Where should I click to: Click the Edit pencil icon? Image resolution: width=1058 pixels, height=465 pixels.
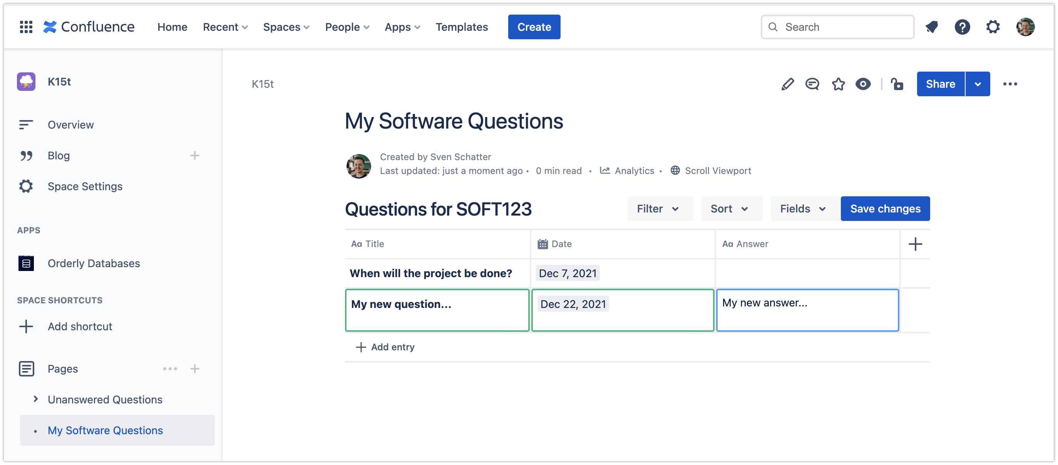(787, 84)
